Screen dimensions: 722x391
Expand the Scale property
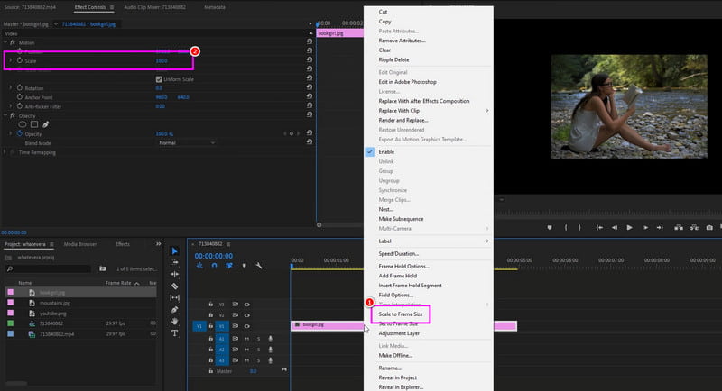click(x=11, y=60)
